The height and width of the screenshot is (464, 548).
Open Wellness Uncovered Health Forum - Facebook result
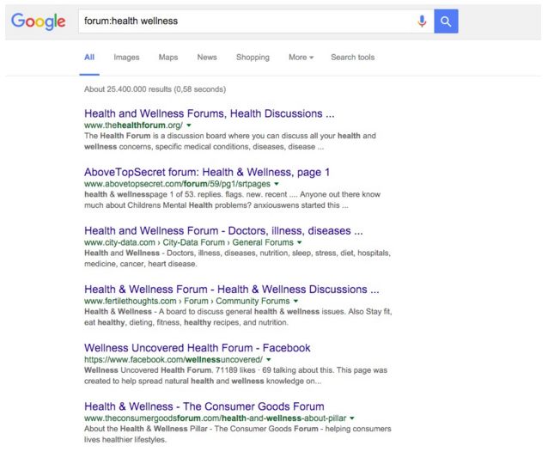pyautogui.click(x=197, y=348)
